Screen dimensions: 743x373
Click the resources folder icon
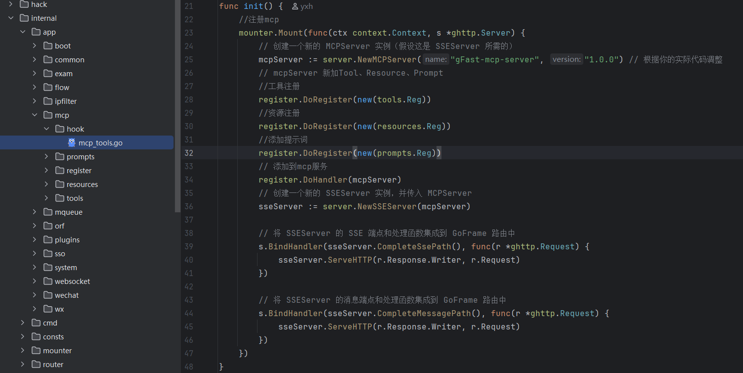click(x=59, y=185)
